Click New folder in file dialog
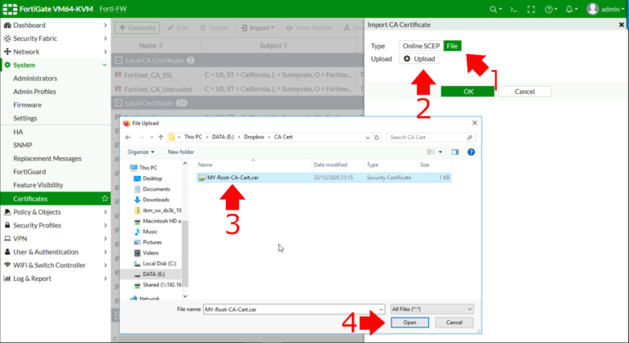 pyautogui.click(x=180, y=152)
